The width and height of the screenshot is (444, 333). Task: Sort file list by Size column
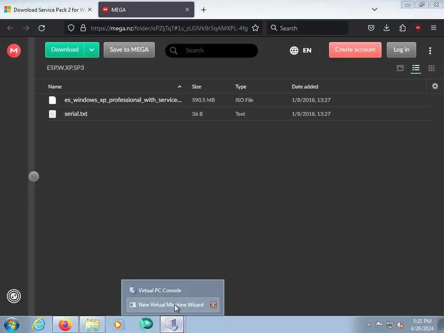point(196,87)
